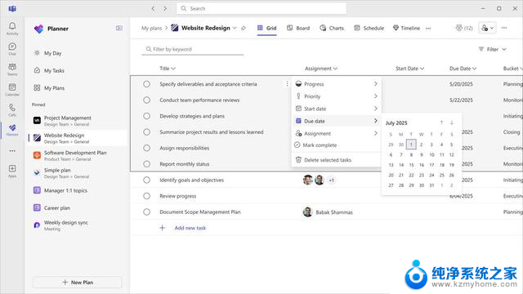Mark Document Scope Management Plan complete
This screenshot has height=294, width=523.
[147, 212]
